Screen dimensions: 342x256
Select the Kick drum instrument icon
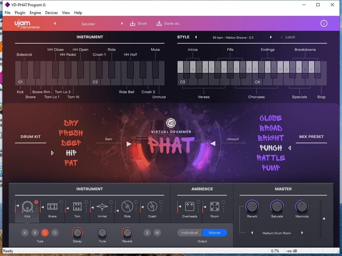(x=27, y=206)
